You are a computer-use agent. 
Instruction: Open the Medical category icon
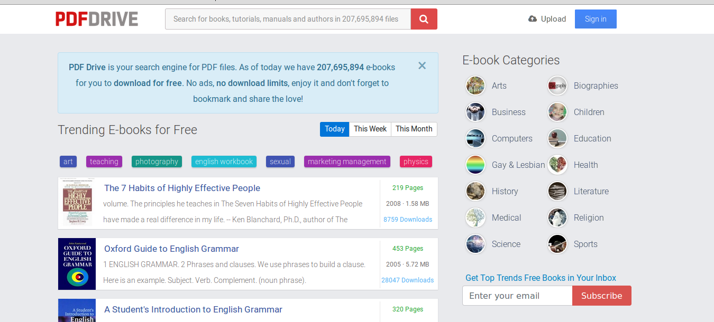click(475, 217)
